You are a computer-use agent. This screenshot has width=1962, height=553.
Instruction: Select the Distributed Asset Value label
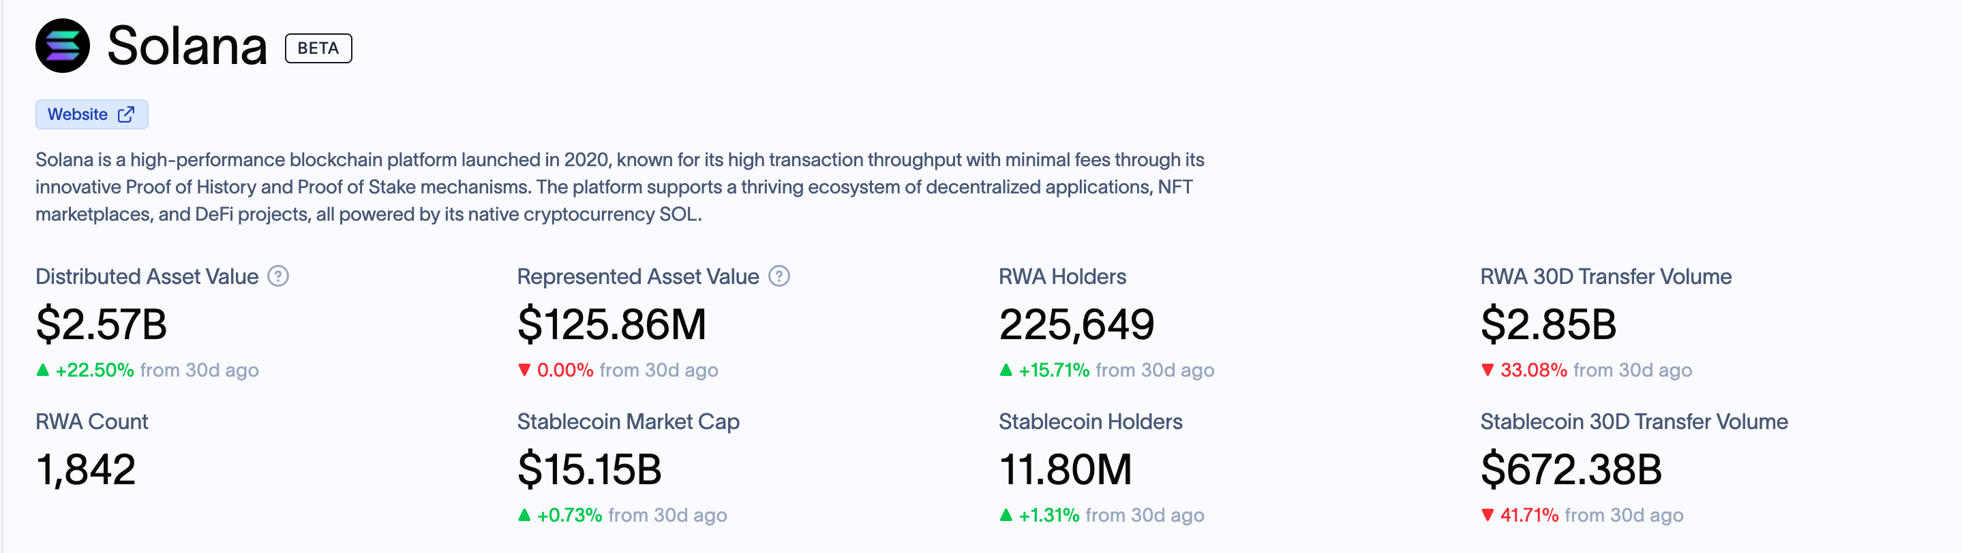coord(147,276)
